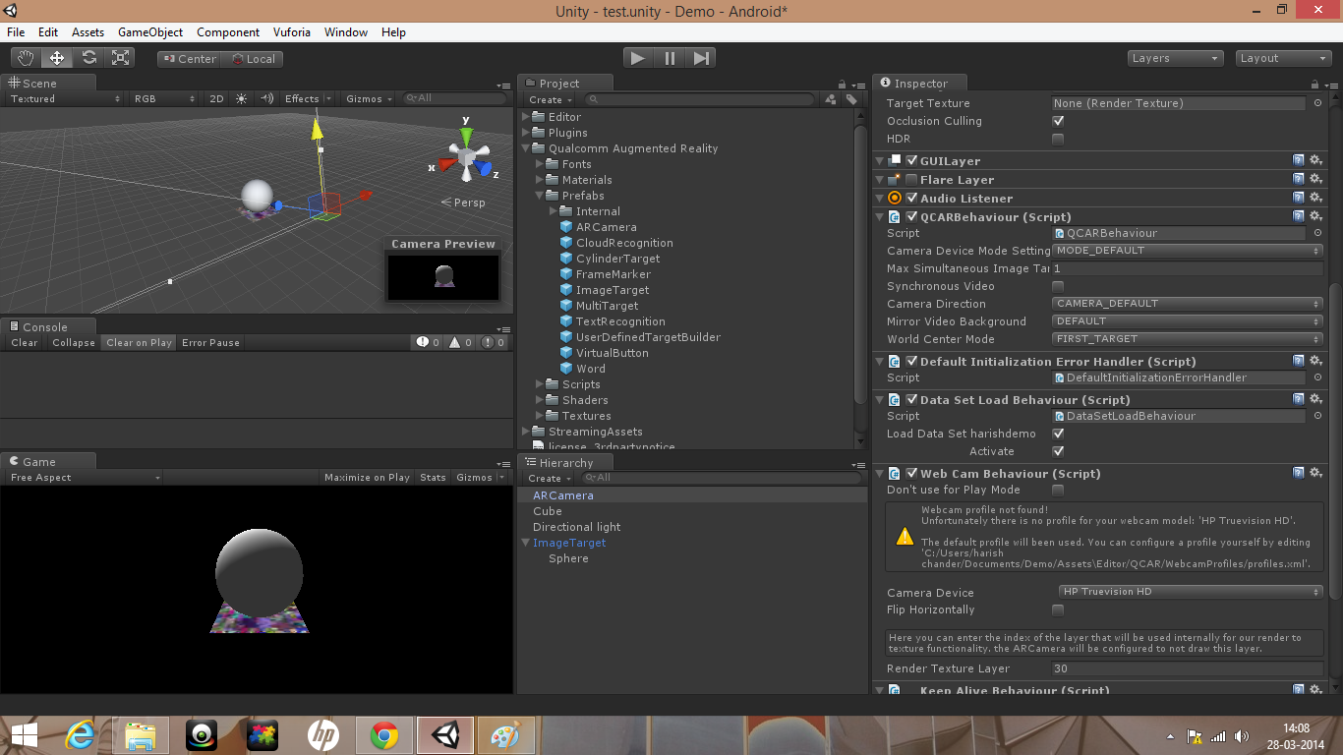The height and width of the screenshot is (755, 1343).
Task: Disable the Occlusion Culling checkbox
Action: pyautogui.click(x=1058, y=121)
